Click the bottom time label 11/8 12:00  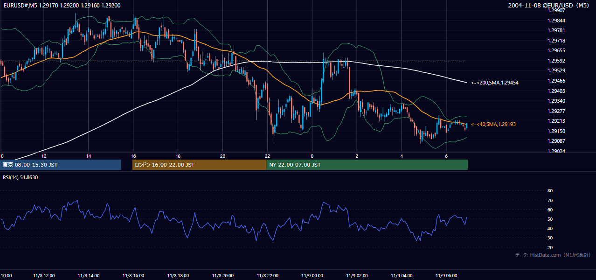click(x=44, y=276)
